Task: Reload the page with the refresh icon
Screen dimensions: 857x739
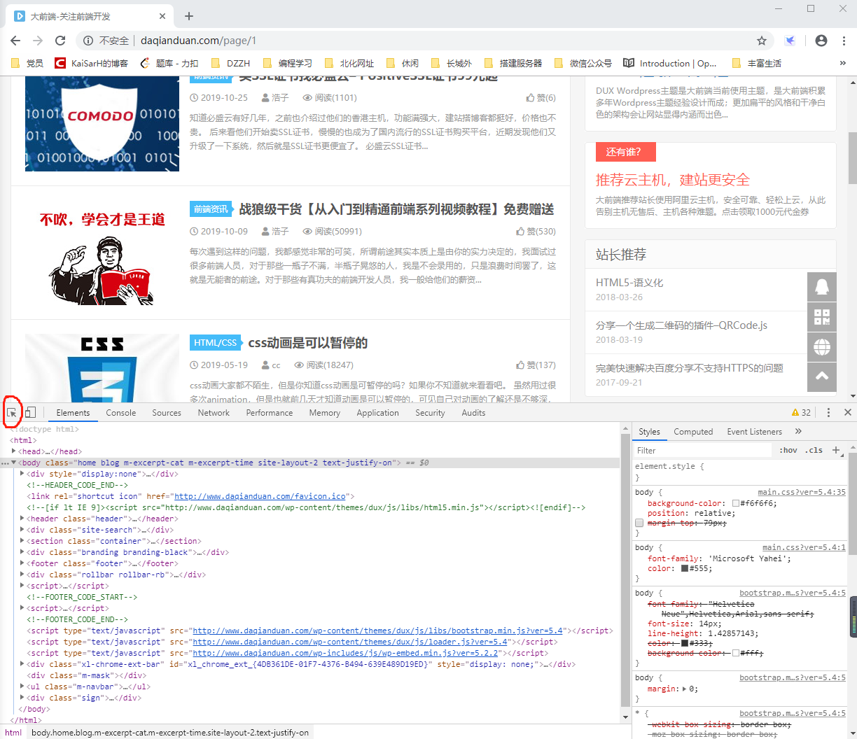Action: [x=60, y=41]
